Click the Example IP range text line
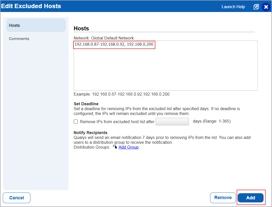 [x=122, y=94]
